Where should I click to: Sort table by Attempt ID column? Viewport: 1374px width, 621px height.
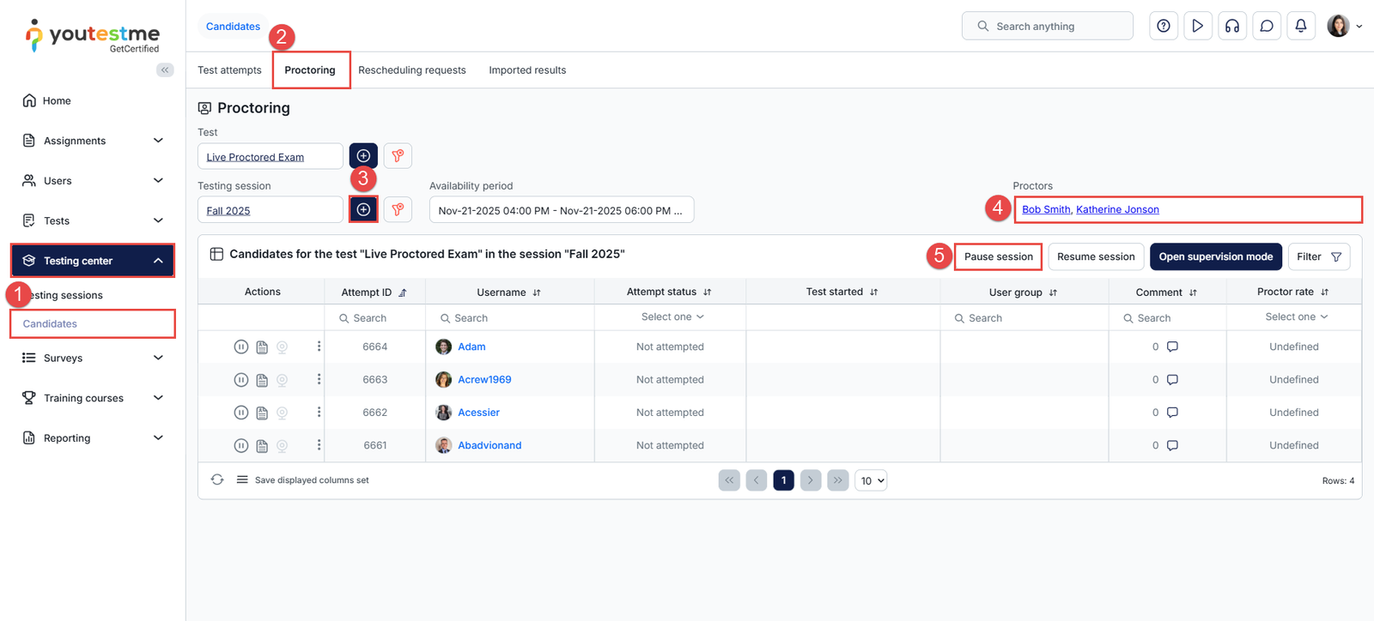(403, 292)
